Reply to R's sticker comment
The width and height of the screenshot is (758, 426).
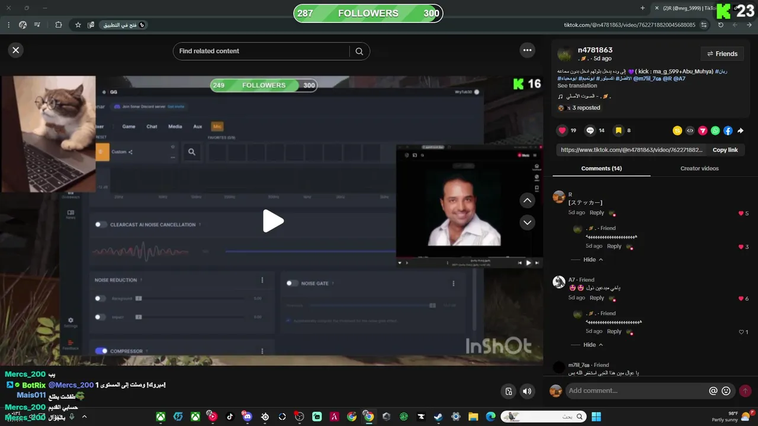pyautogui.click(x=597, y=213)
